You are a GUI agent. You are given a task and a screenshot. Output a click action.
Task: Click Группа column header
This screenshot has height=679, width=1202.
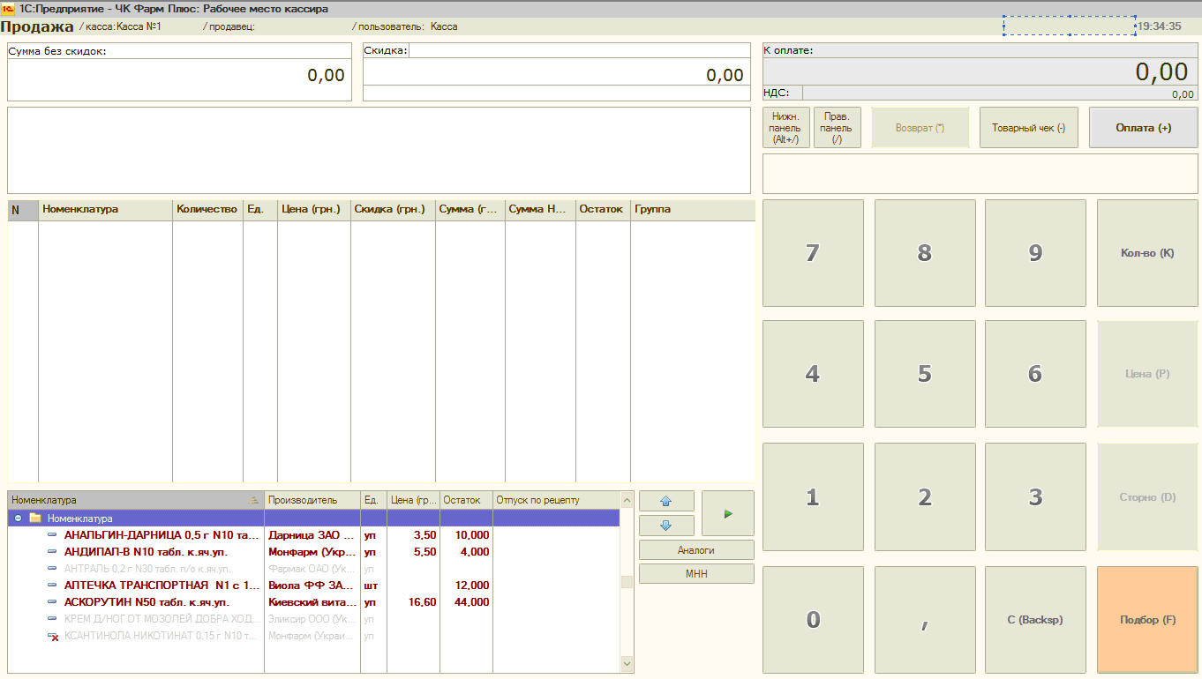click(x=693, y=210)
